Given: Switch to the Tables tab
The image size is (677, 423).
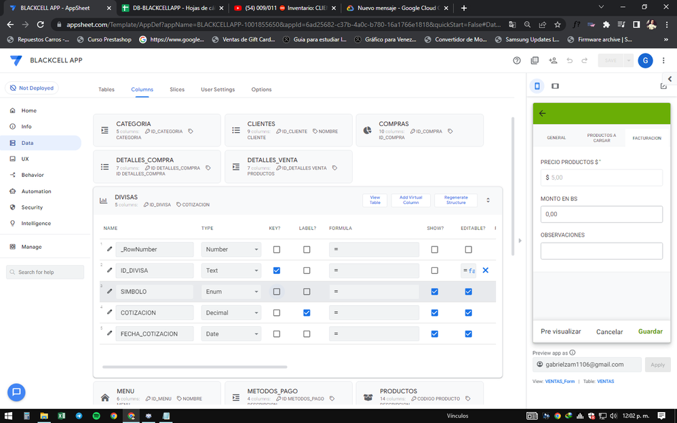Looking at the screenshot, I should tap(107, 89).
